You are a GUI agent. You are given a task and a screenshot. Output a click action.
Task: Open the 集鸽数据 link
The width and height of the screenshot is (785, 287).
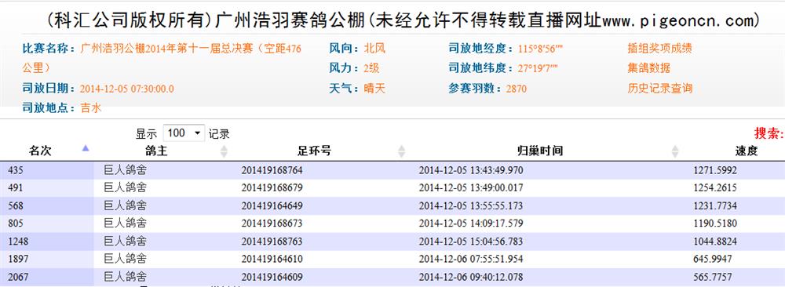tap(649, 68)
